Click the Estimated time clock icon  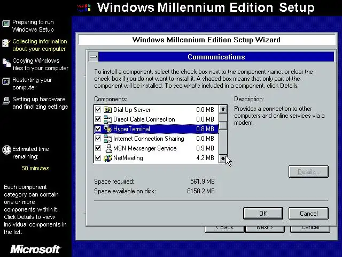[6, 150]
